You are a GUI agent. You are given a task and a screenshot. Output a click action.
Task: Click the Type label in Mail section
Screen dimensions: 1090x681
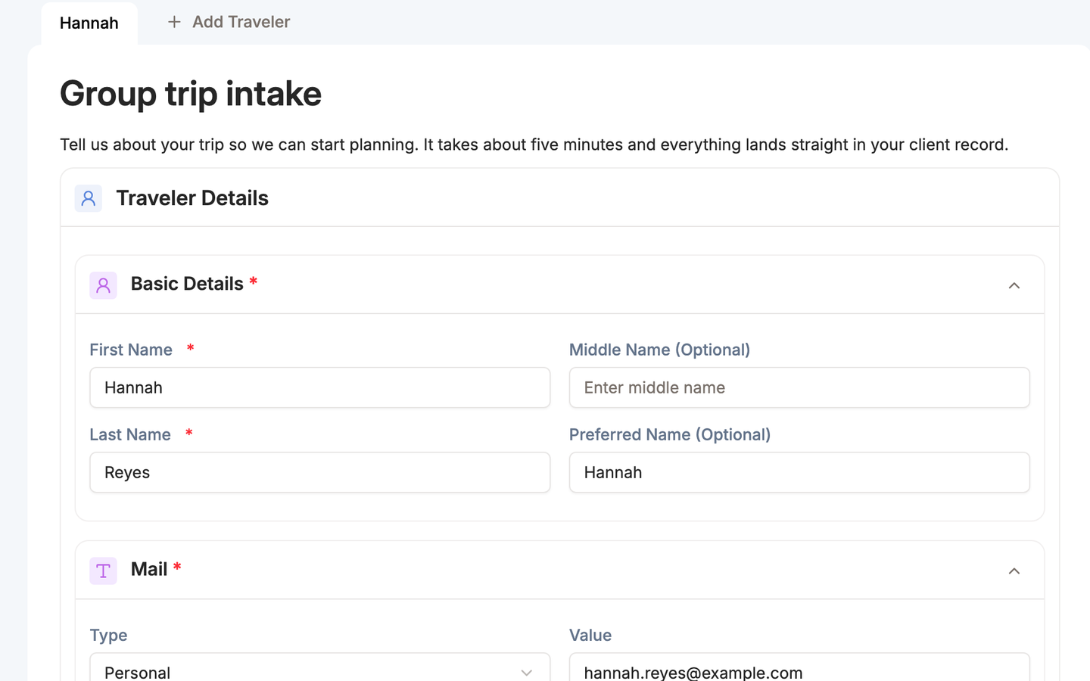108,636
